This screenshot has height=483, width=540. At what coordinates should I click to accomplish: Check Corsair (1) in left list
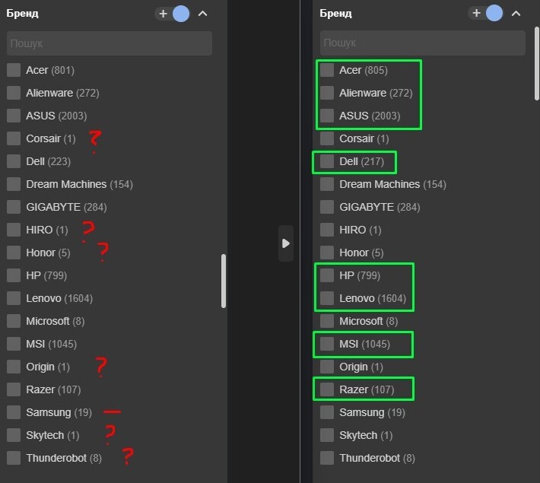14,138
